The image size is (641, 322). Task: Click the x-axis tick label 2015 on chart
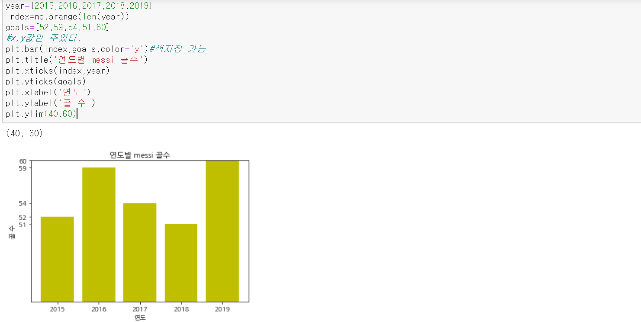point(57,309)
